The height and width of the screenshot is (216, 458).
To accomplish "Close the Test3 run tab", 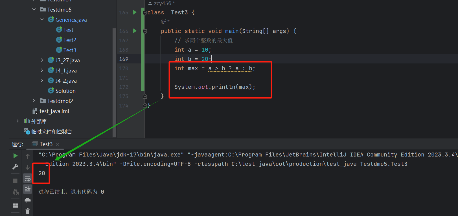I will click(58, 144).
